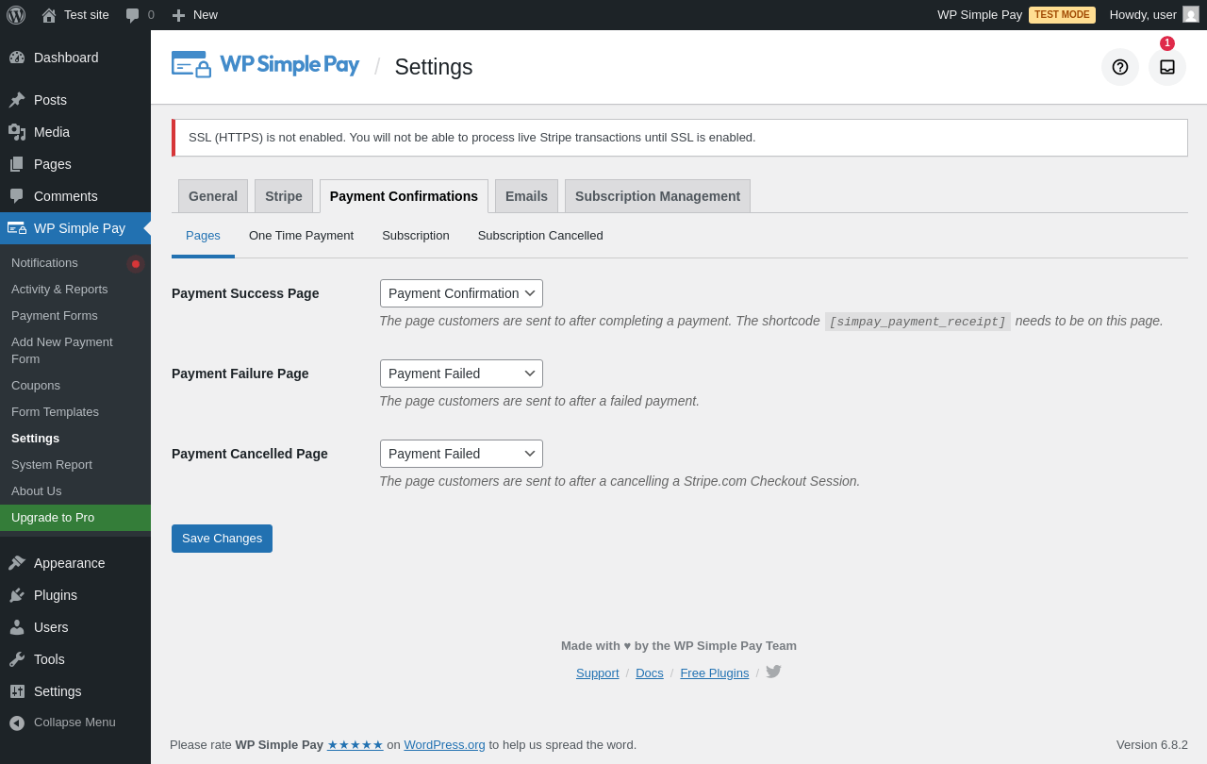This screenshot has height=764, width=1207.
Task: Open Coupons submenu item
Action: (x=75, y=386)
